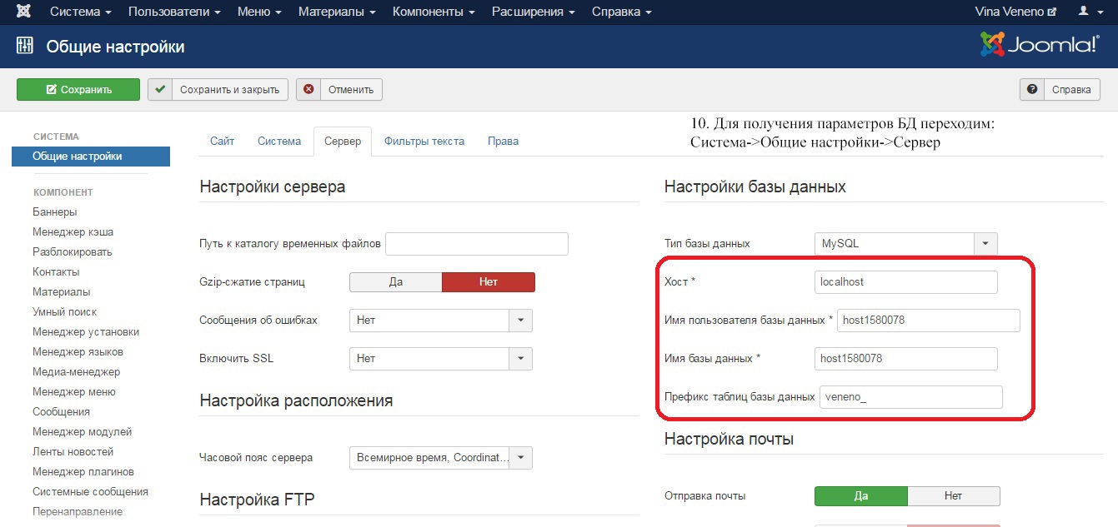The image size is (1118, 527).
Task: Click the green Сохранить button
Action: pos(78,89)
